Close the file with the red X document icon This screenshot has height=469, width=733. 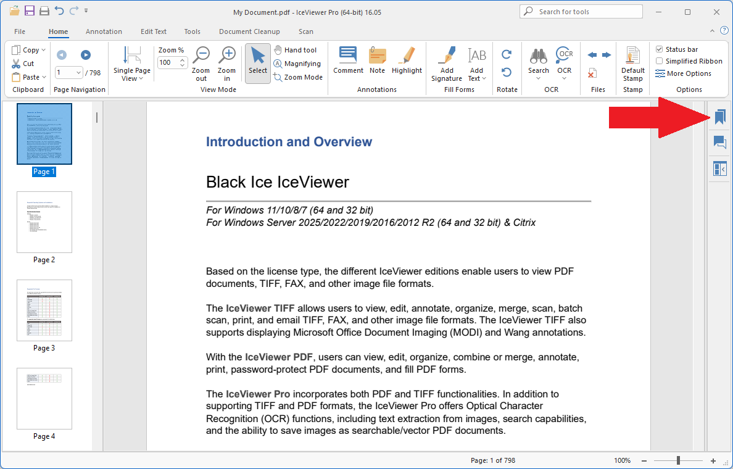(592, 73)
